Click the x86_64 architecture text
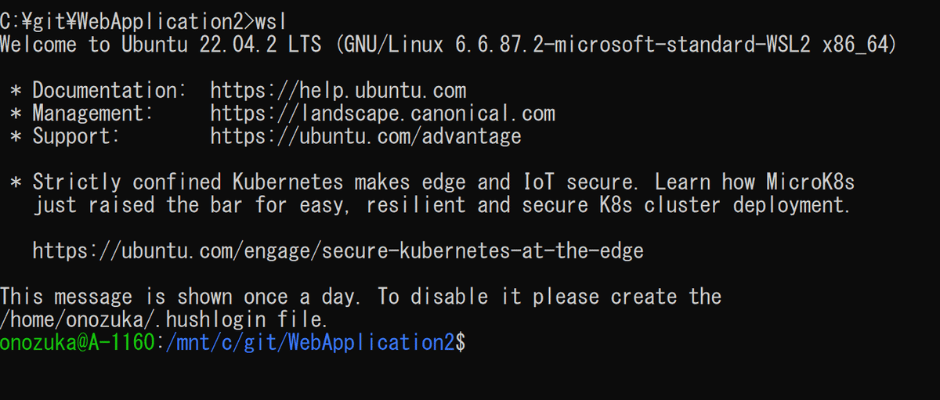The height and width of the screenshot is (400, 940). coord(859,45)
